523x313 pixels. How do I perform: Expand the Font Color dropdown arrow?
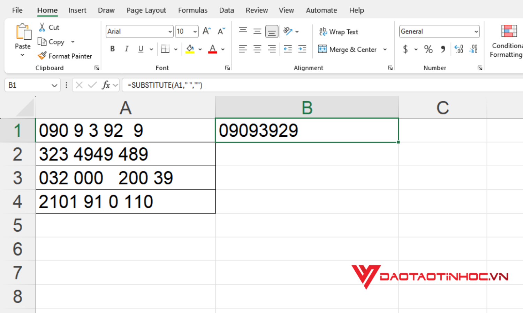223,49
